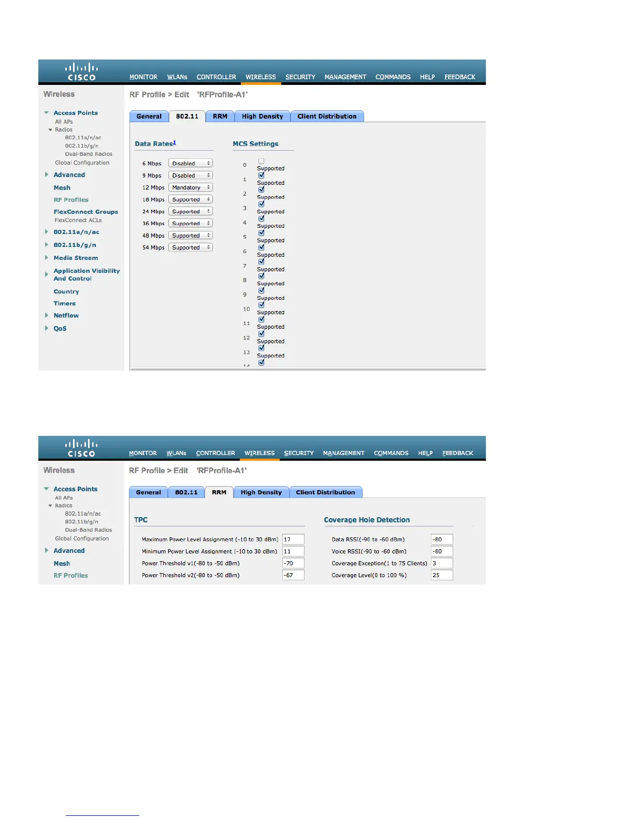Click the Data RSSI field
Screen dimensions: 634x820
[442, 539]
